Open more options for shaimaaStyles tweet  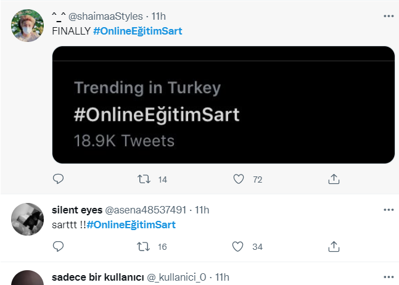pyautogui.click(x=389, y=16)
